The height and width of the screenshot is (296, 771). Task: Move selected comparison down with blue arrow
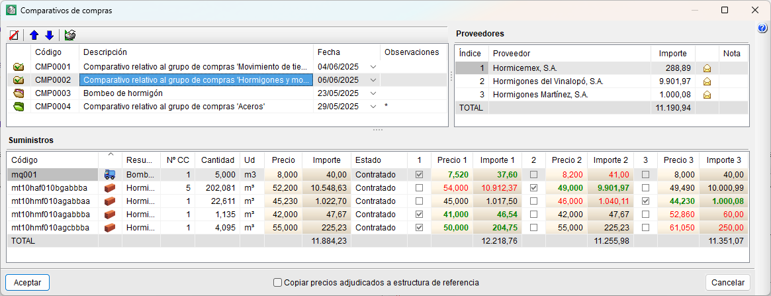pyautogui.click(x=49, y=35)
